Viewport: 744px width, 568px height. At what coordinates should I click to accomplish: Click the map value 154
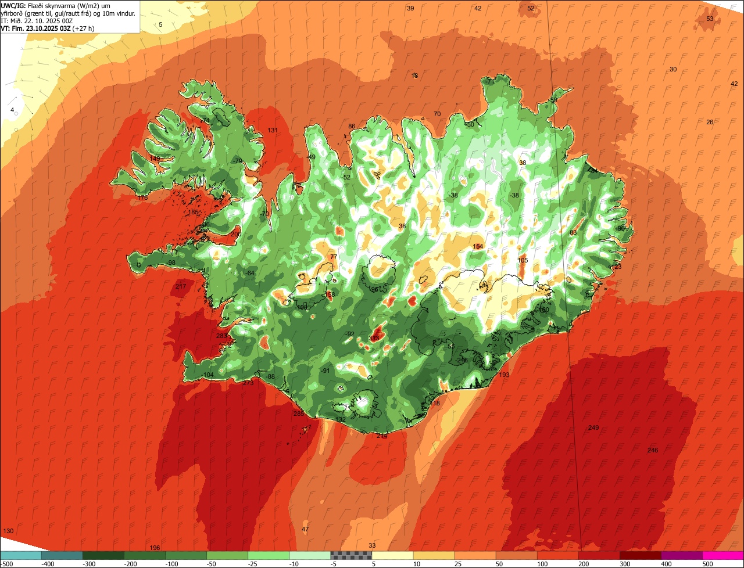478,247
